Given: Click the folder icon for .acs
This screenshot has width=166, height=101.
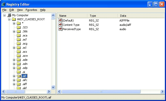Looking at the screenshot, I should pos(19,52).
